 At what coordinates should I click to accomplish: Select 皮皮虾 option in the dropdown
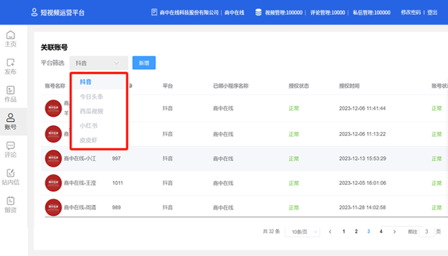[x=89, y=140]
